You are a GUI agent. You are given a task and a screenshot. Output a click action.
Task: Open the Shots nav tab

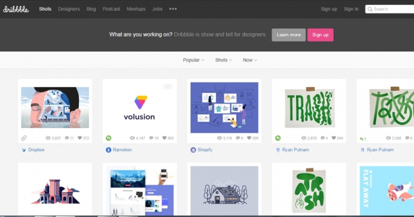click(45, 9)
